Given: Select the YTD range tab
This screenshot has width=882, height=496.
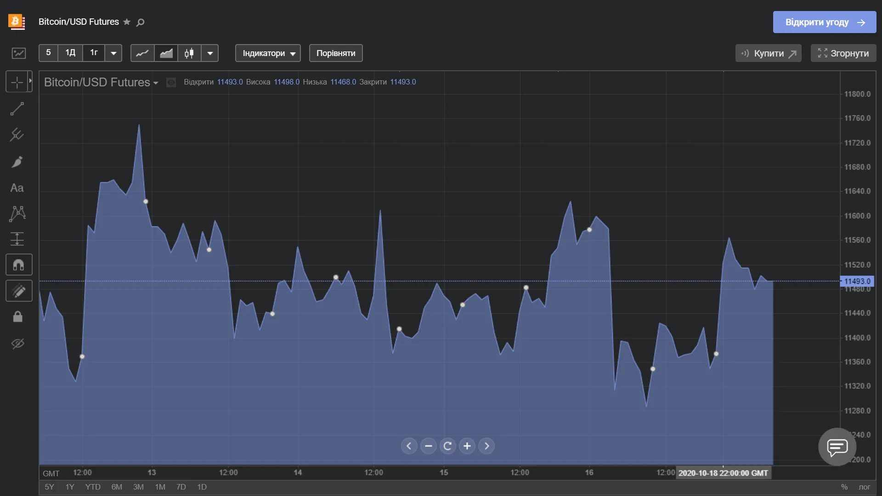Looking at the screenshot, I should pyautogui.click(x=93, y=487).
